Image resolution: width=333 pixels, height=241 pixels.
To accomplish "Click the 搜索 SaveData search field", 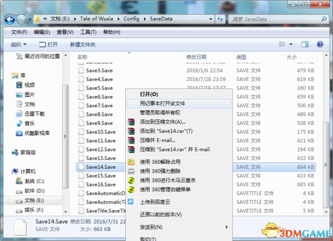I will [x=275, y=19].
